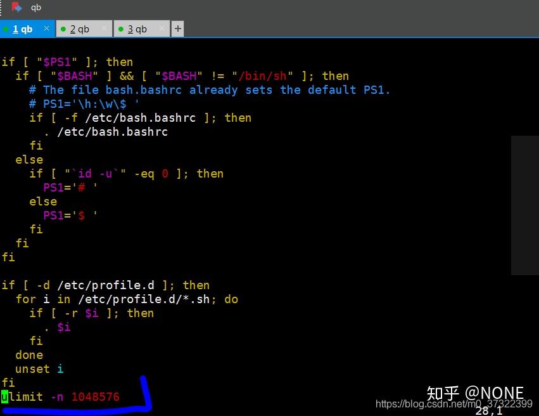This screenshot has height=416, width=539.
Task: Click the vertical scrollbar thumb on the right edge
Action: click(525, 205)
